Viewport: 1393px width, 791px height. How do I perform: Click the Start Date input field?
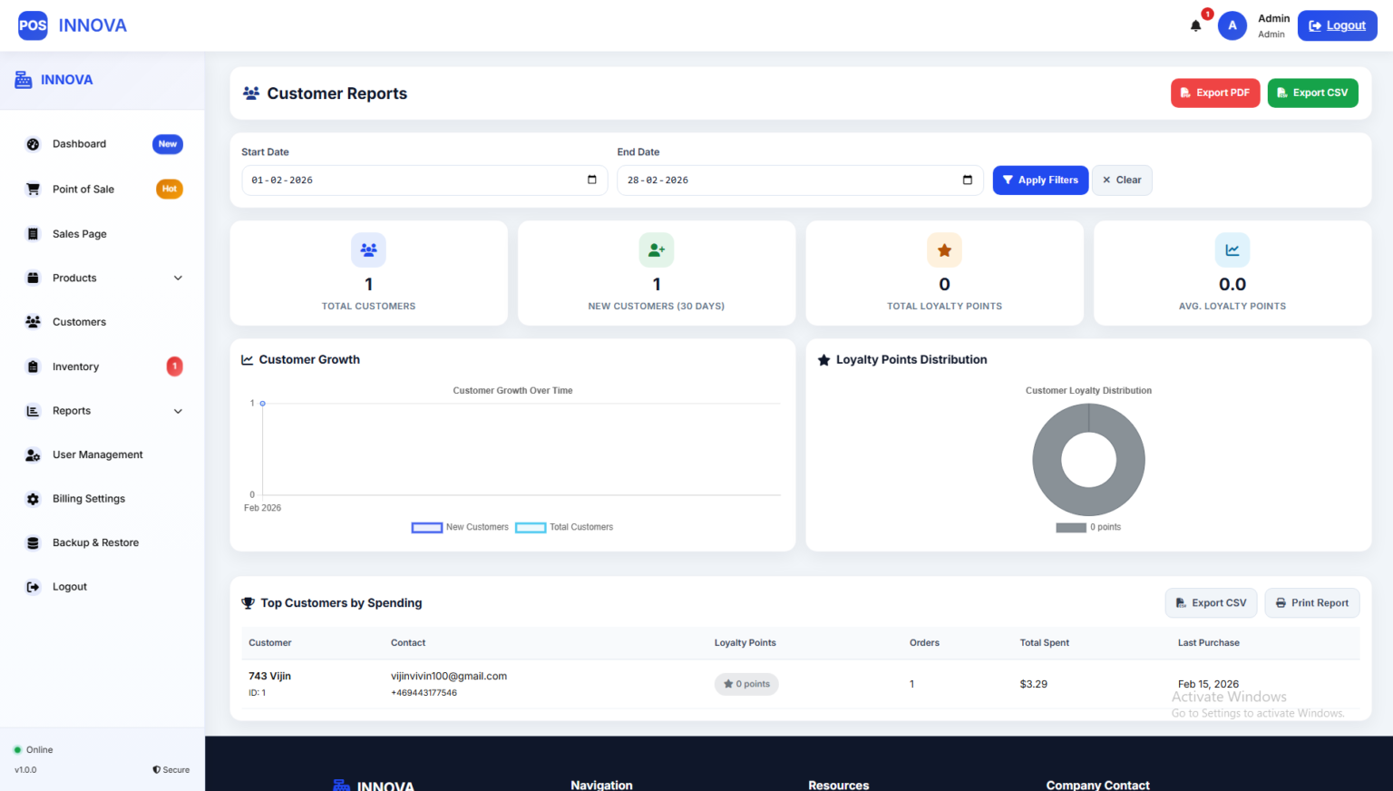click(x=424, y=180)
